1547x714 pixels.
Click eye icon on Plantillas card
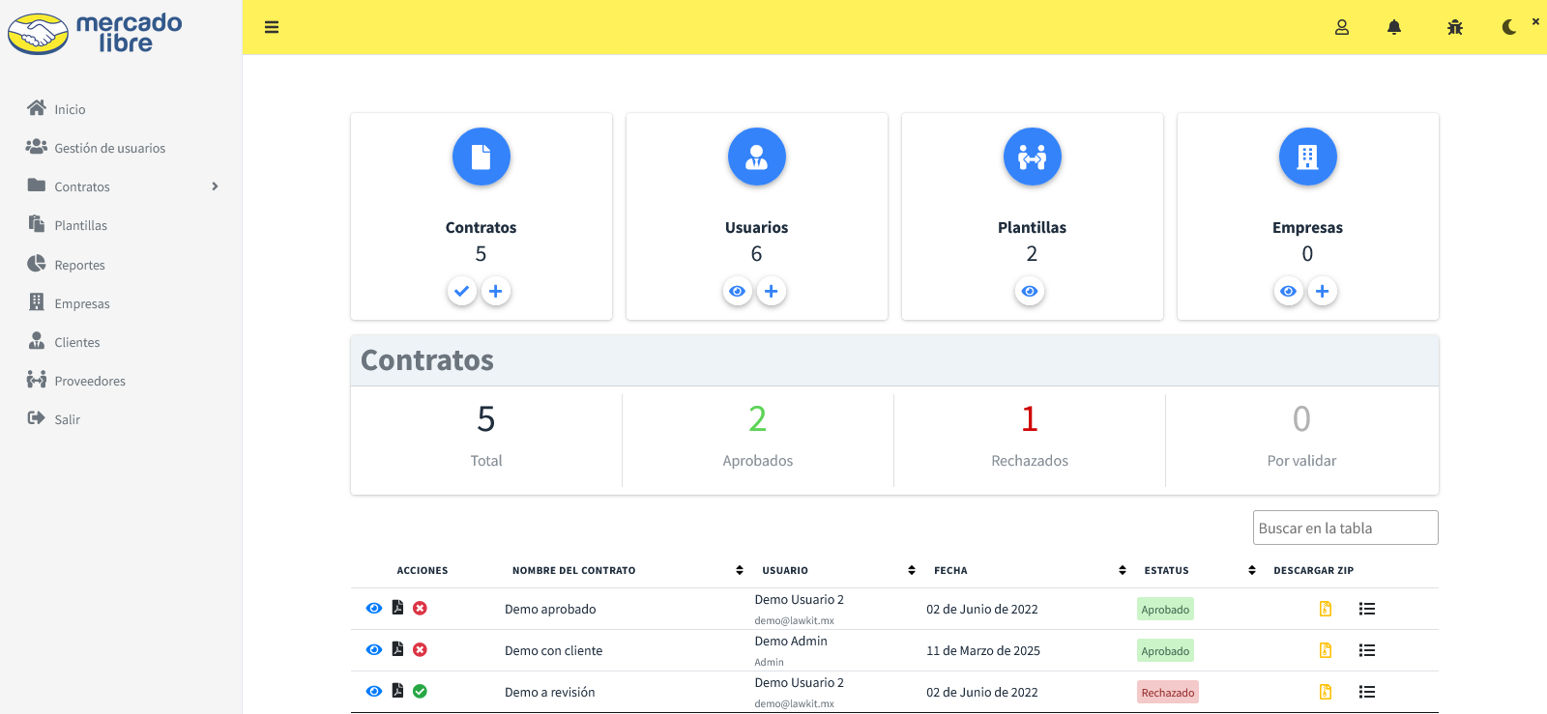coord(1030,291)
